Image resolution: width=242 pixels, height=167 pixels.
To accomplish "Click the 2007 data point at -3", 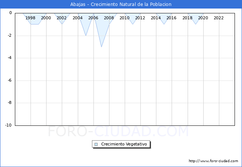I will [x=101, y=47].
